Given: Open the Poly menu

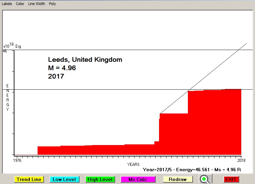Looking at the screenshot, I should (x=52, y=4).
